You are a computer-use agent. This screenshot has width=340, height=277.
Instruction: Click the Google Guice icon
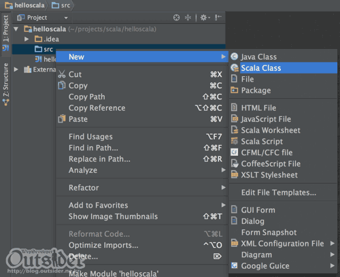coord(234,265)
